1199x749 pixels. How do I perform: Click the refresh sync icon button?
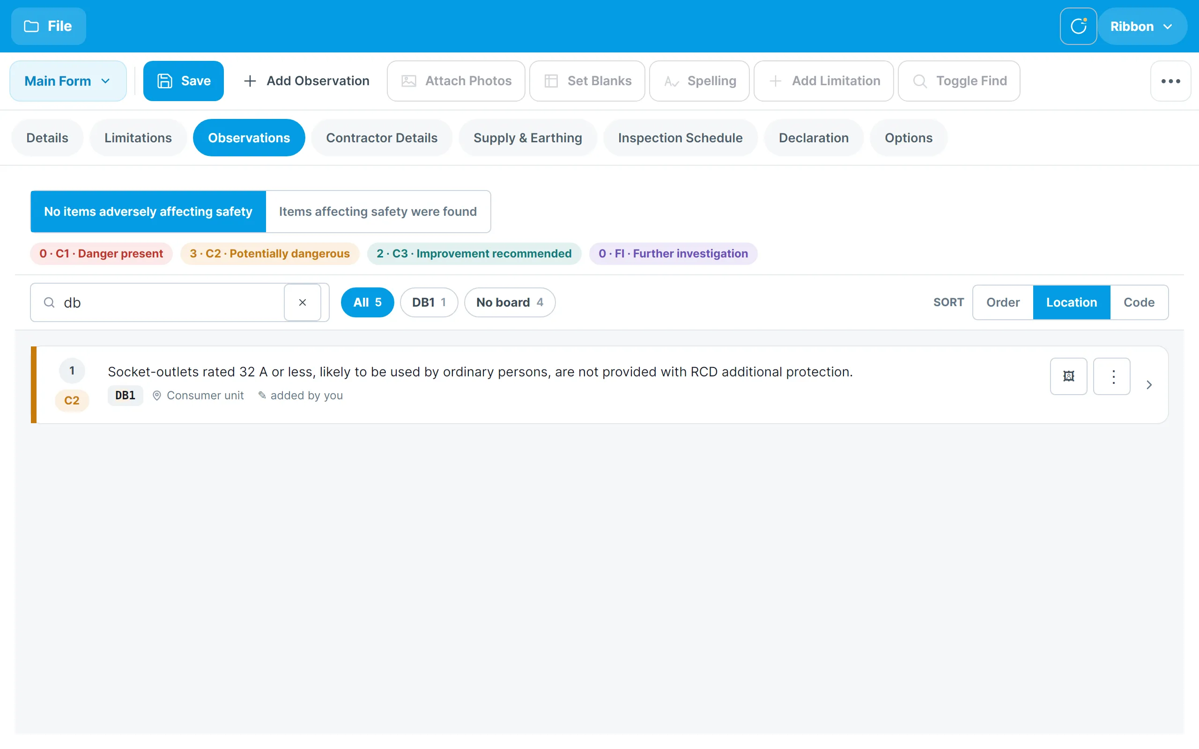pos(1078,26)
